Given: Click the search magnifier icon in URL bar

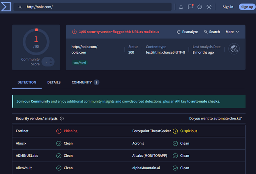Looking at the screenshot, I should pyautogui.click(x=20, y=7).
